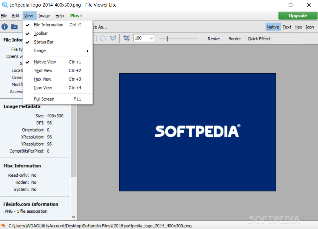
Task: Choose Hex View in the View menu
Action: click(57, 79)
